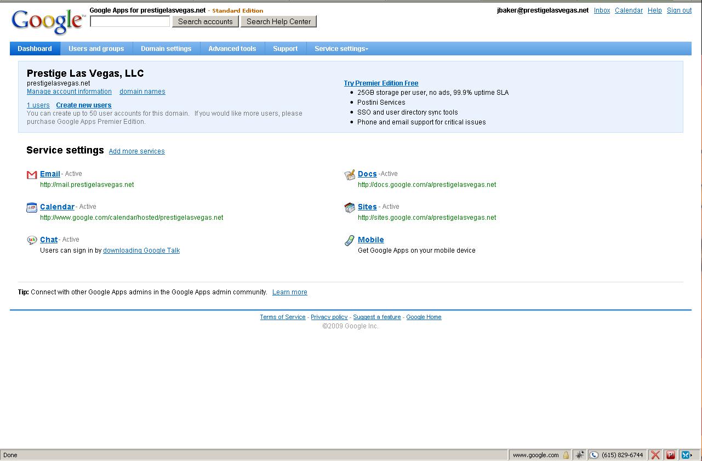
Task: Open the Users and groups tab
Action: [96, 49]
